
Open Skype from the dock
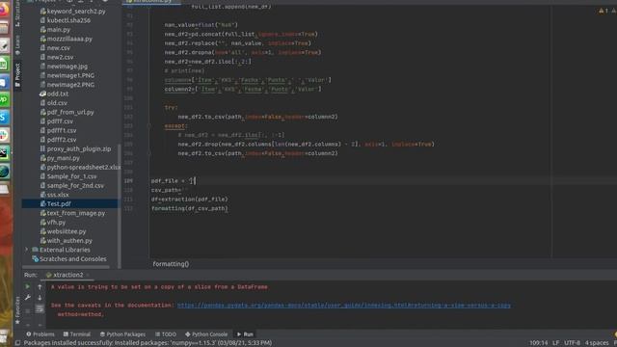pos(4,118)
